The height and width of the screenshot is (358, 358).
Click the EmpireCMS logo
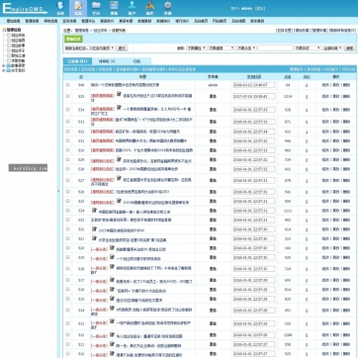25,9
